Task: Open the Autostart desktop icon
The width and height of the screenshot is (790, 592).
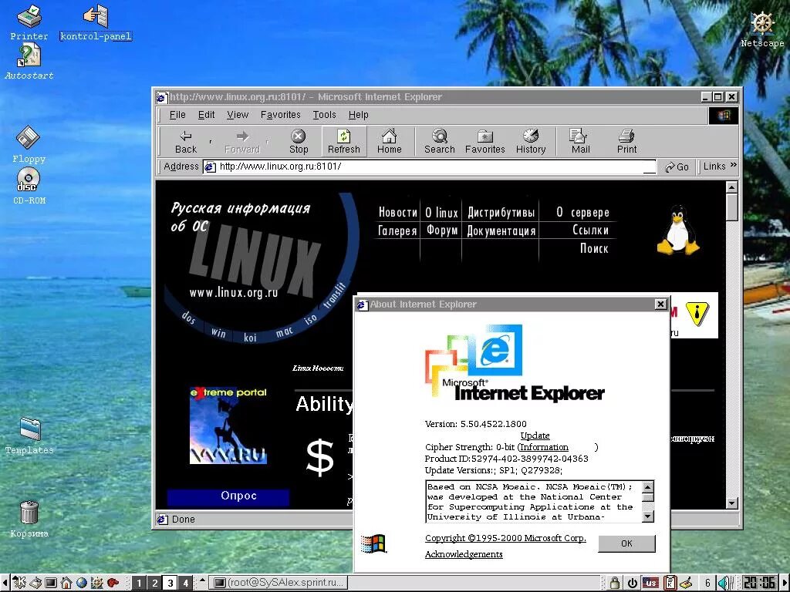Action: coord(29,62)
